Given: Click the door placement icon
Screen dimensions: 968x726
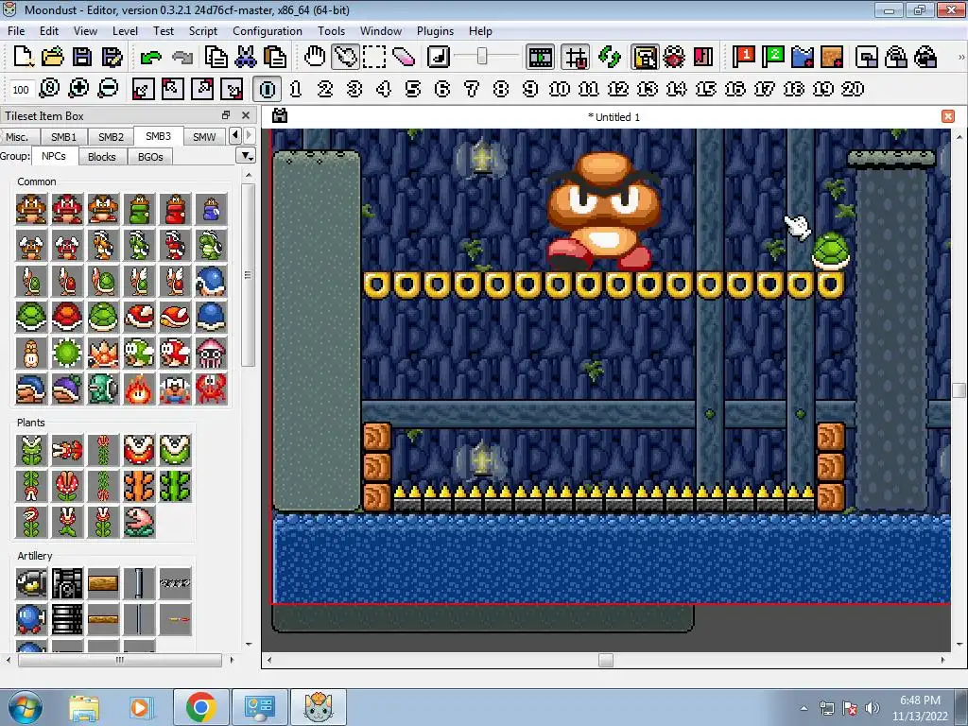Looking at the screenshot, I should tap(867, 58).
